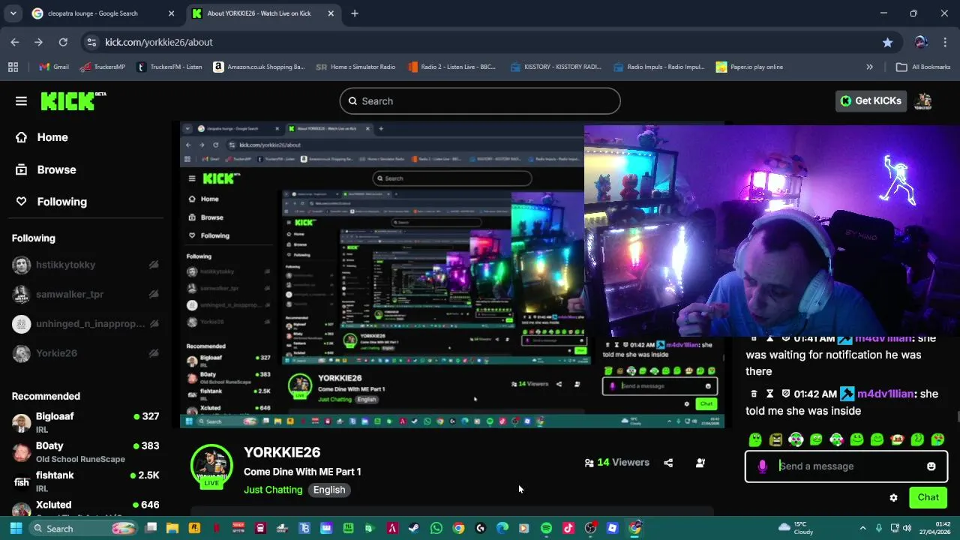The width and height of the screenshot is (960, 540).
Task: Click the share stream icon
Action: click(668, 463)
